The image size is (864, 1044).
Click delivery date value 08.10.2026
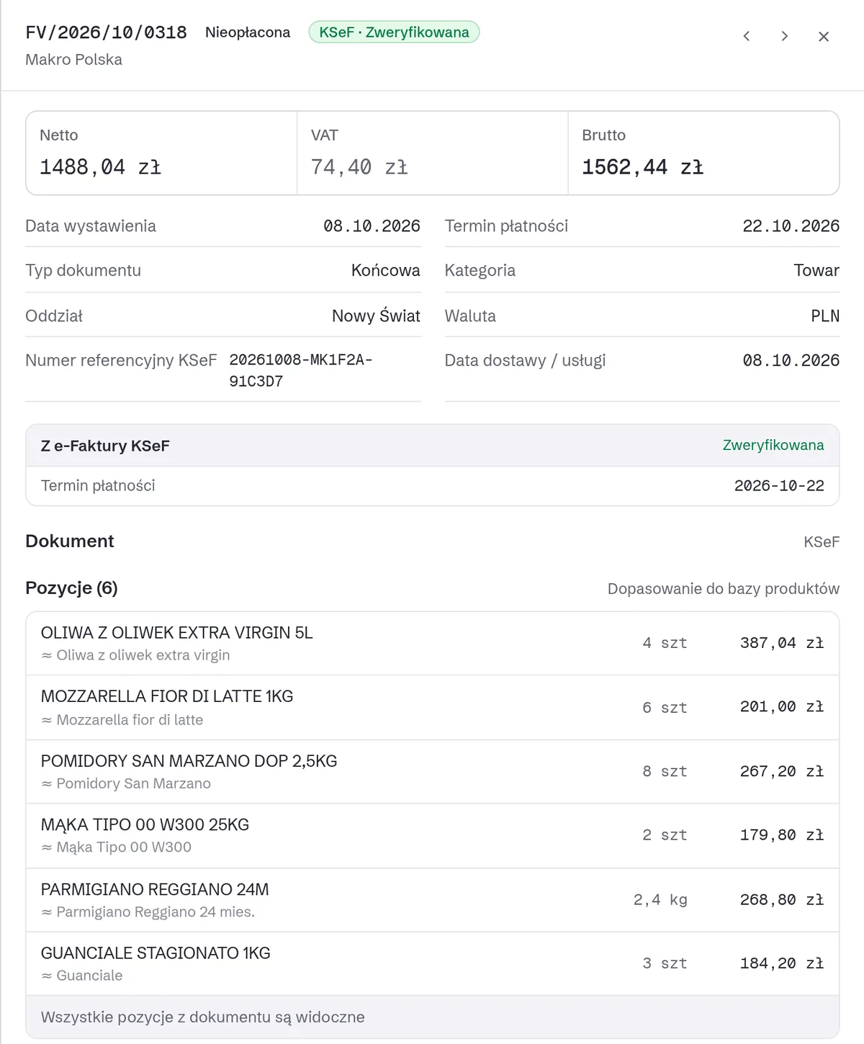coord(791,361)
